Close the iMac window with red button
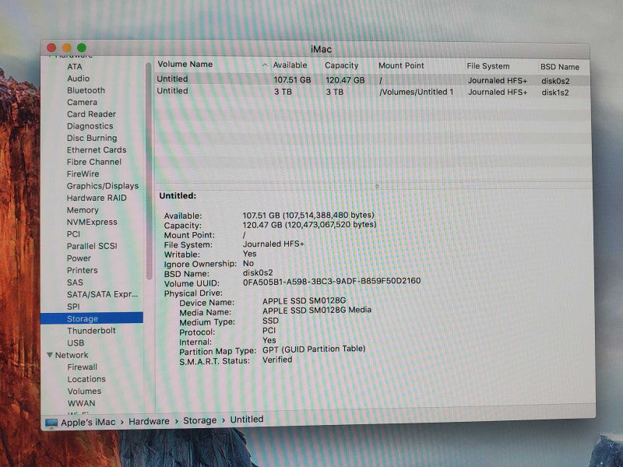The image size is (623, 467). (51, 48)
